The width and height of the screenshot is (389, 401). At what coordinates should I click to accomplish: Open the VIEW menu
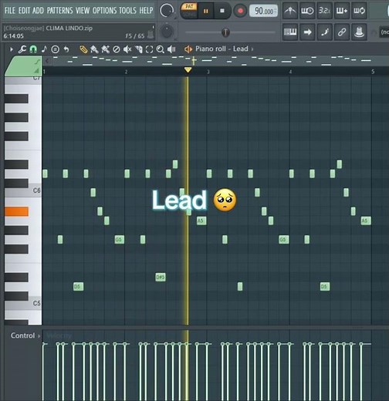(83, 10)
